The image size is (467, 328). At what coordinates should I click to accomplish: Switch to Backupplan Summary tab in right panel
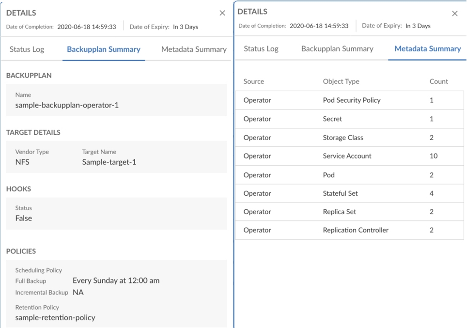pyautogui.click(x=337, y=49)
